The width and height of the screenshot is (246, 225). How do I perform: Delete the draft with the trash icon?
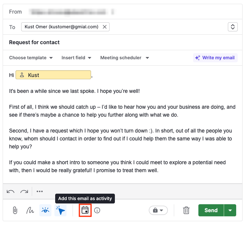186,210
